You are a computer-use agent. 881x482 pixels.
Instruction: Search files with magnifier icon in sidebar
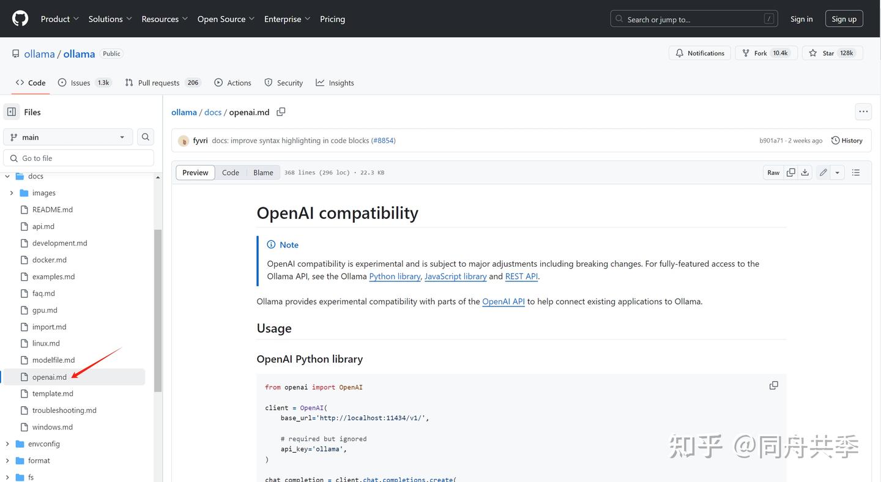[146, 137]
